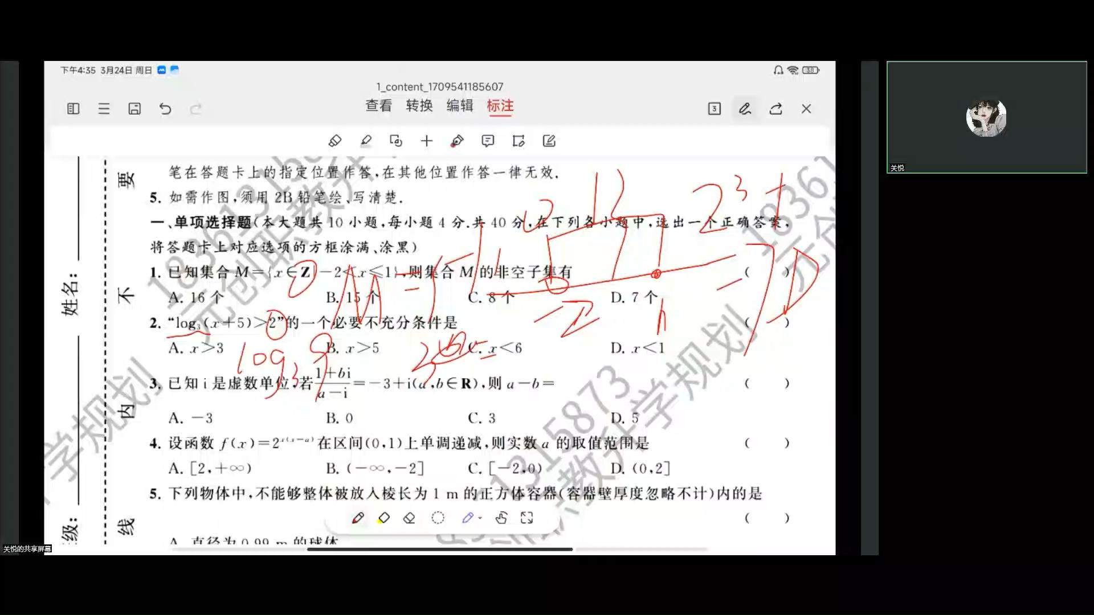The image size is (1094, 615).
Task: Redo the undone action
Action: (x=195, y=109)
